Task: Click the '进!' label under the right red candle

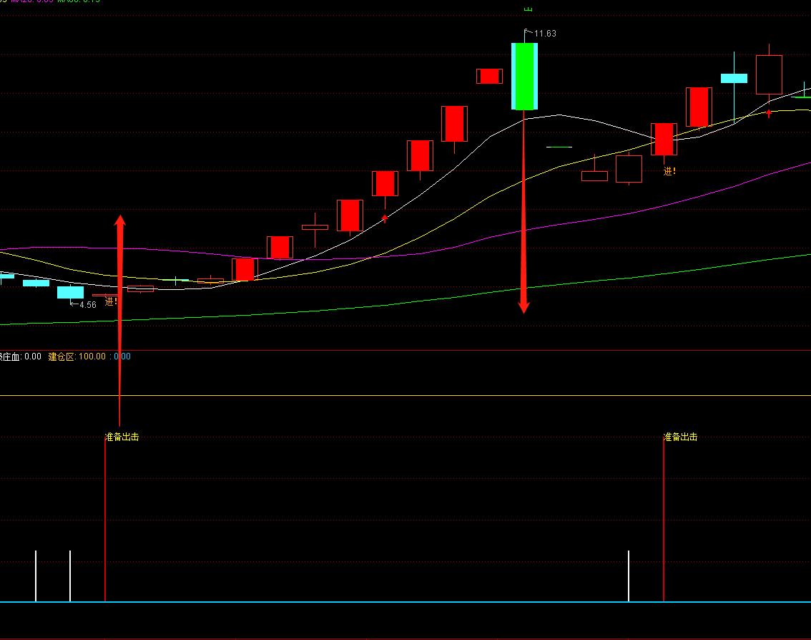Action: point(669,171)
